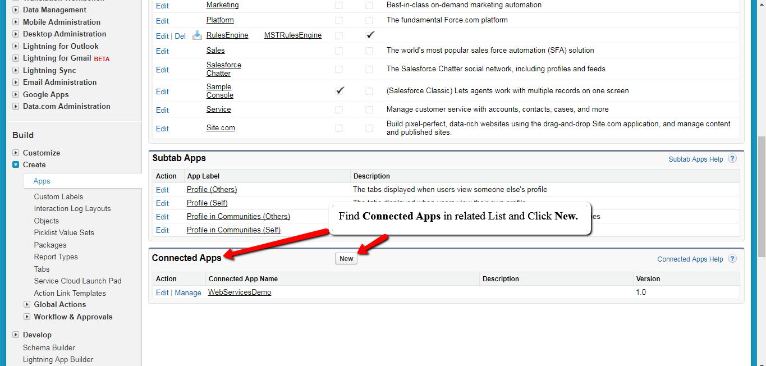Expand Lightning Sync section

(16, 70)
